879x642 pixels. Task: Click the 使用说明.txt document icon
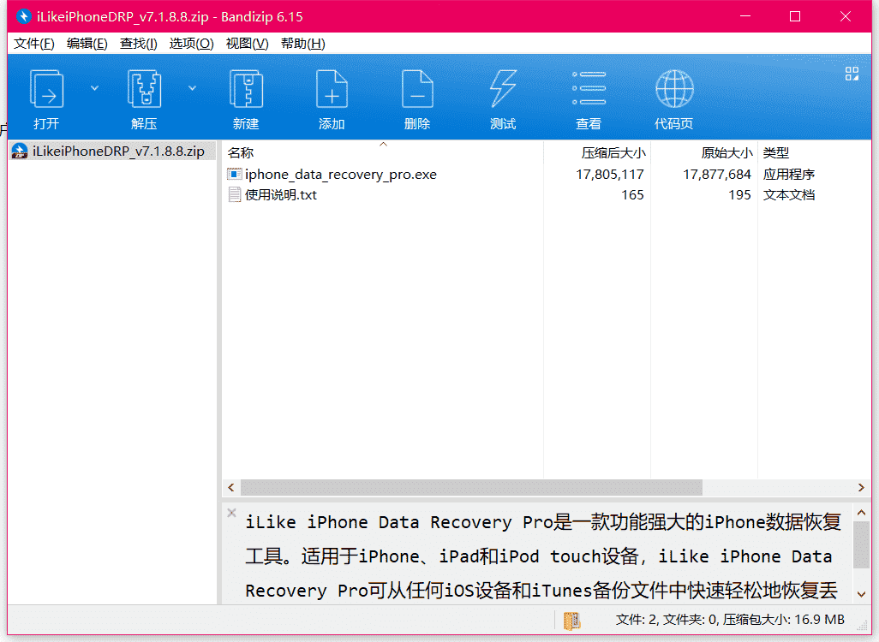point(235,194)
